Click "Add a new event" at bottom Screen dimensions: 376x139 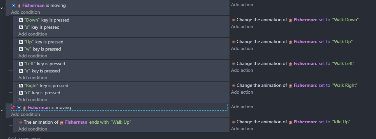pyautogui.click(x=25, y=138)
